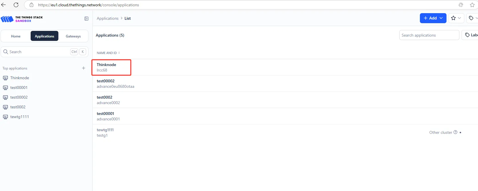The width and height of the screenshot is (478, 191).
Task: Open the Thinknode application row
Action: (285, 67)
